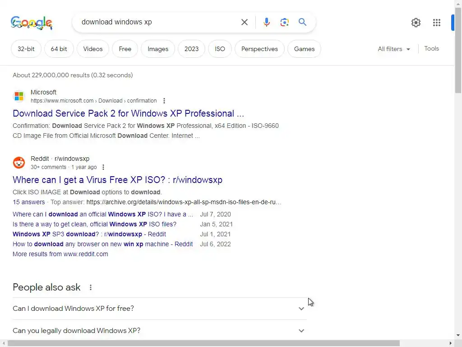The image size is (462, 347).
Task: Click the '15 answers' link
Action: click(x=28, y=202)
